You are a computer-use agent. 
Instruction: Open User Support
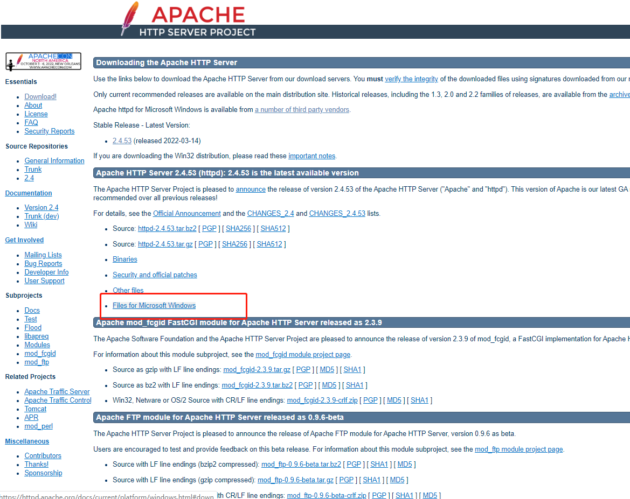pos(45,281)
